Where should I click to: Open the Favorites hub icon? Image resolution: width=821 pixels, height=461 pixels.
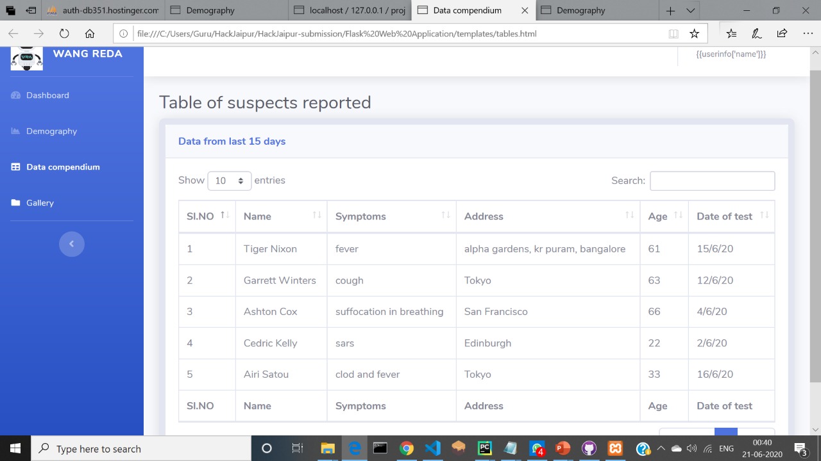pyautogui.click(x=731, y=34)
